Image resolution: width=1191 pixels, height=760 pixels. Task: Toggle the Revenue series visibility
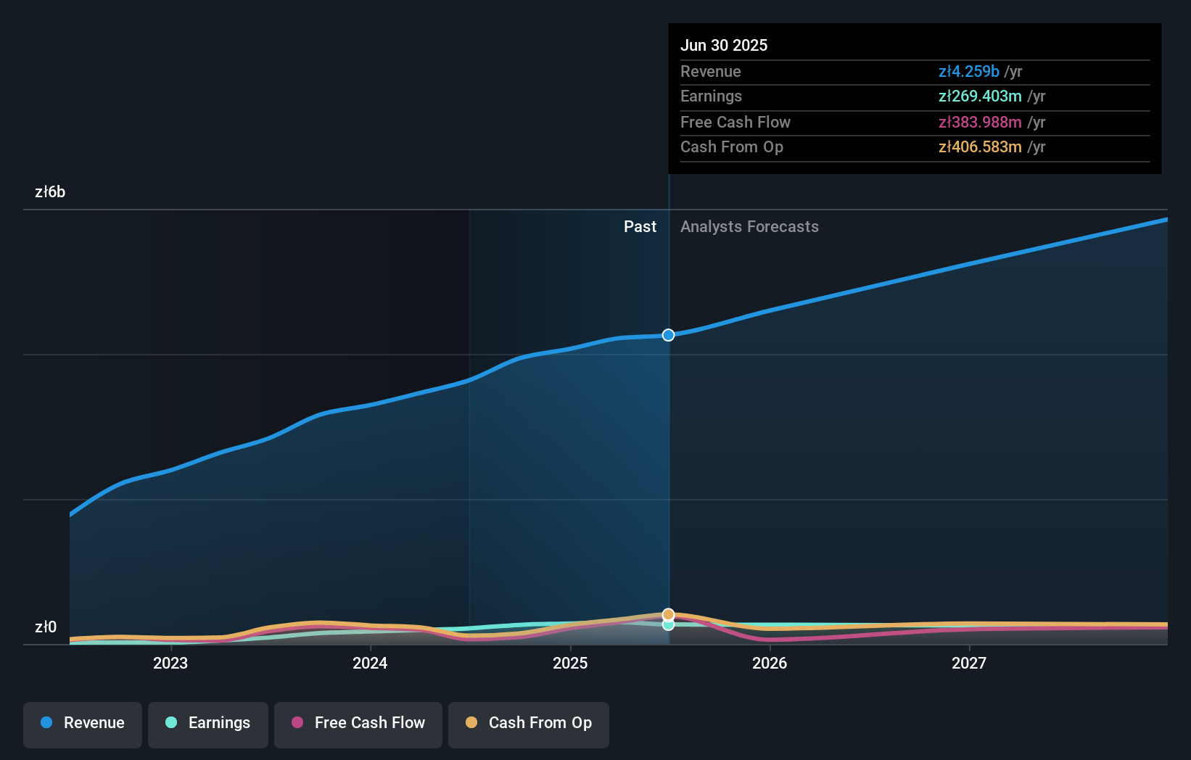[82, 724]
